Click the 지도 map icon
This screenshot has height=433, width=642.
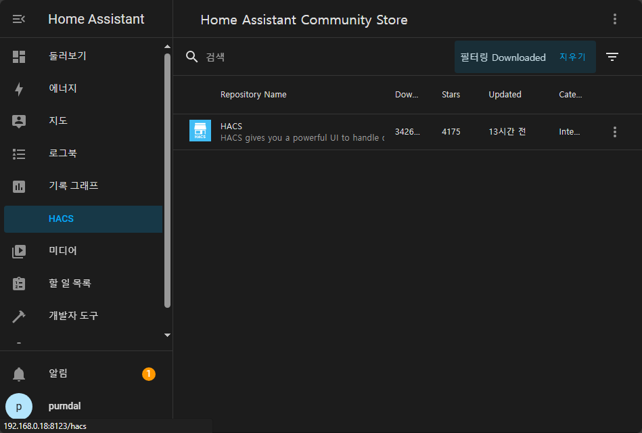[19, 121]
